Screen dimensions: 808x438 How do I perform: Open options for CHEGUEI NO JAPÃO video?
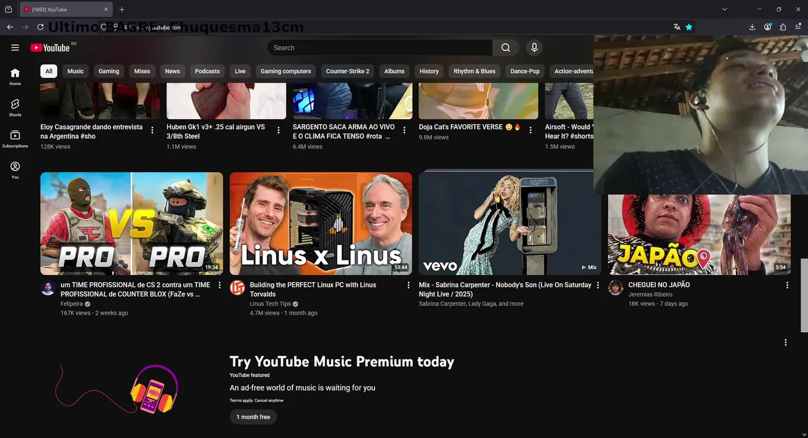[x=787, y=285]
